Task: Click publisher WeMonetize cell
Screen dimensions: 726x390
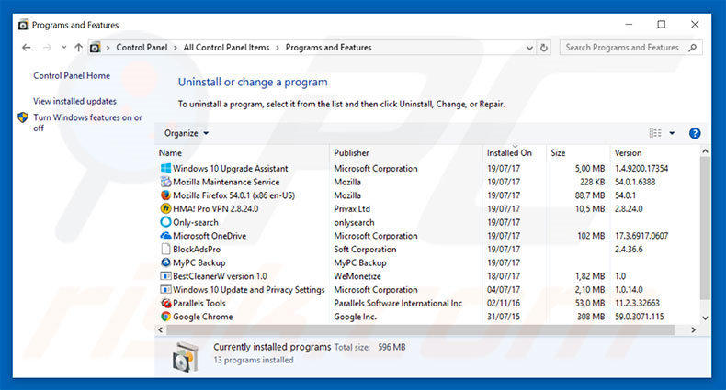Action: 357,276
